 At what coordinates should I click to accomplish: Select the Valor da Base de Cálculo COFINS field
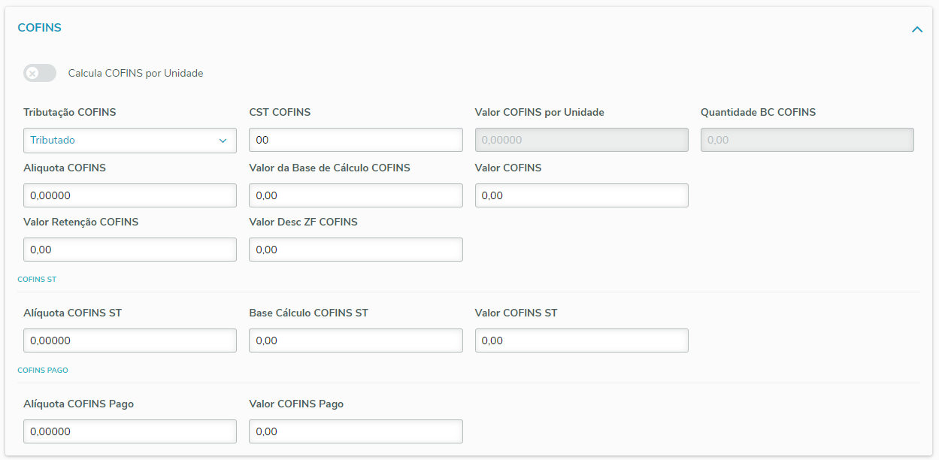(356, 195)
